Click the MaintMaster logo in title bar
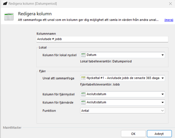Viewport: 175px width, 138px height. coord(5,4)
